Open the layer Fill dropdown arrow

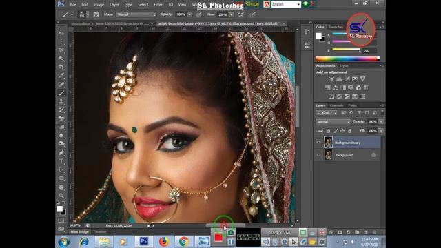[x=381, y=131]
